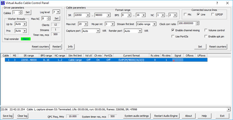Open the Log level dropdown
The width and height of the screenshot is (233, 120).
click(x=58, y=12)
